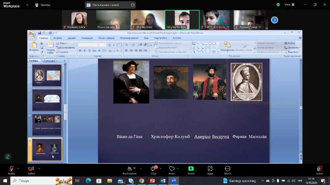Select the Meeting tab in Zoom
330x185 pixels.
pos(43,5)
